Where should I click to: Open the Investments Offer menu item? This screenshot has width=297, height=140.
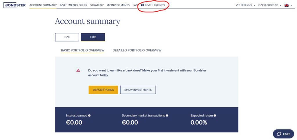click(73, 5)
